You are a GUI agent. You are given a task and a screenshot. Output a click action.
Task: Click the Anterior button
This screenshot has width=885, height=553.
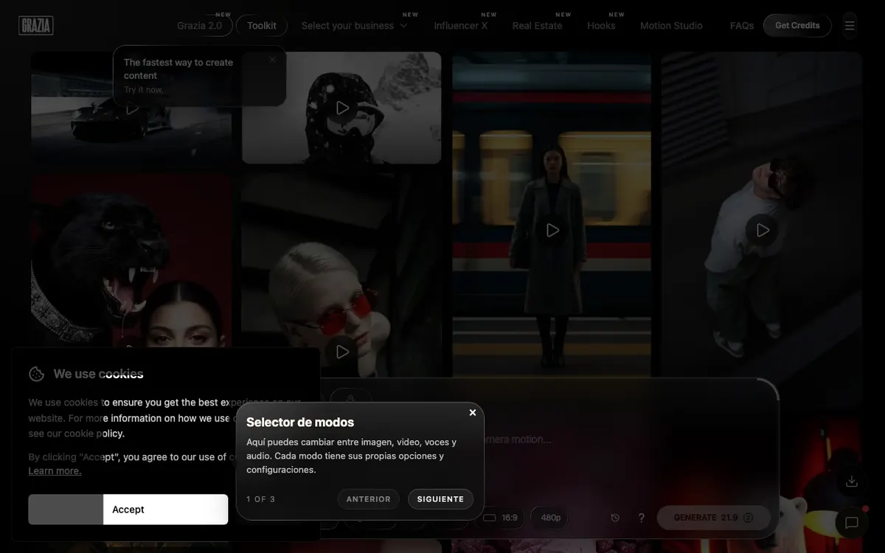point(369,499)
